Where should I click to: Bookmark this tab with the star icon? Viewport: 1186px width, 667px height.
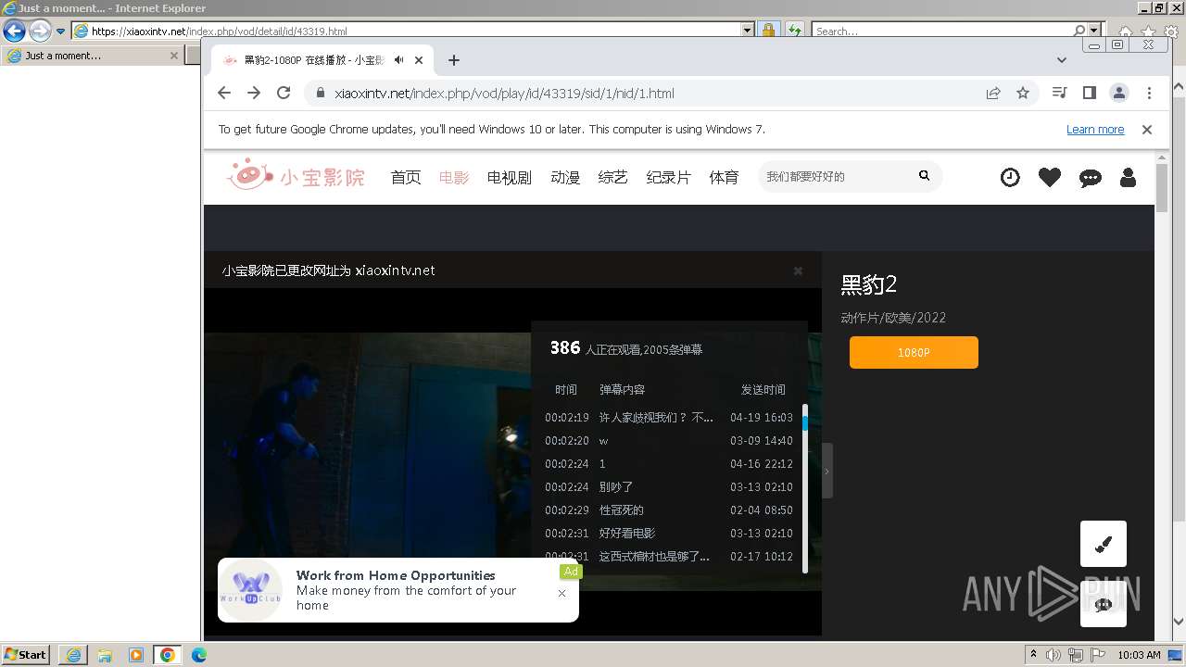point(1023,93)
